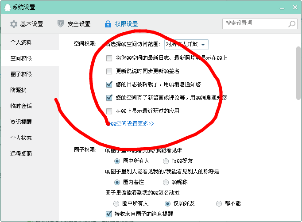
Task: Open the 去QQ空间设置更多>> link
Action: tap(130, 124)
